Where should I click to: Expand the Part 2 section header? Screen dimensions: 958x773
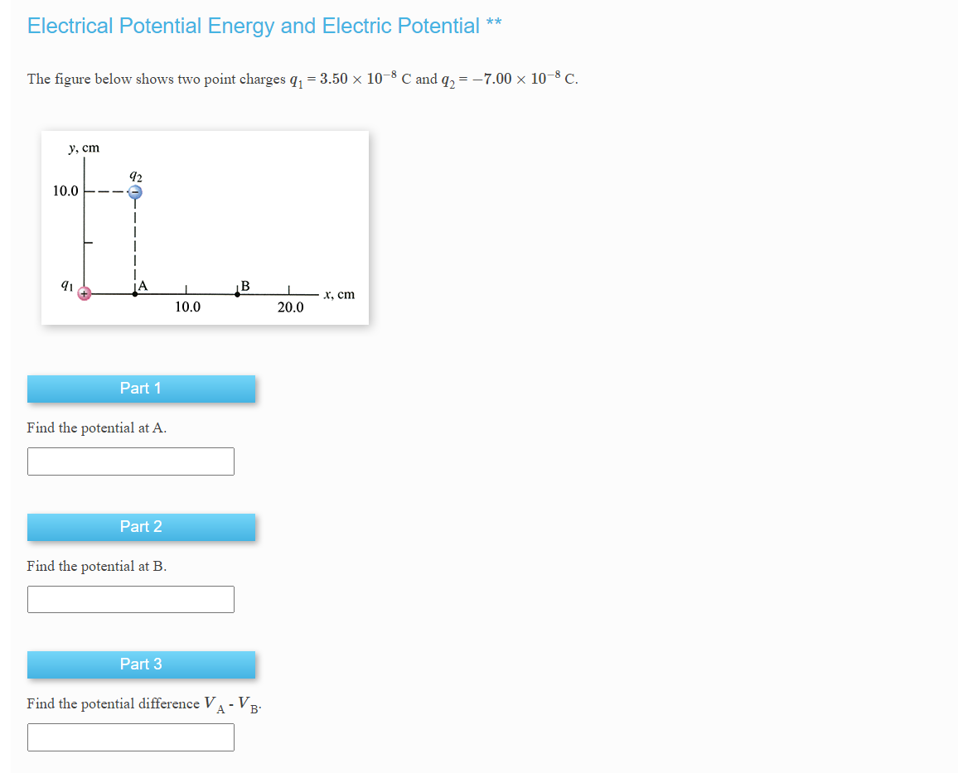point(141,527)
